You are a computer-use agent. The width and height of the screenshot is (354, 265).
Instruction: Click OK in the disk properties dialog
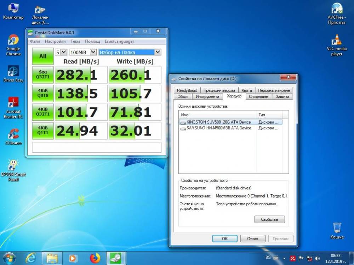tap(225, 238)
